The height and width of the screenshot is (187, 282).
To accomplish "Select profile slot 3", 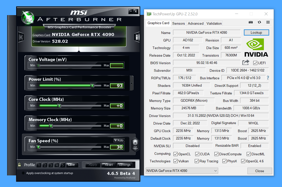I will click(51, 165).
